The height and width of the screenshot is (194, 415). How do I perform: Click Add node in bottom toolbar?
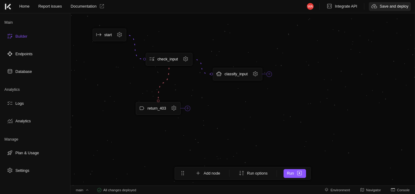[x=208, y=173]
